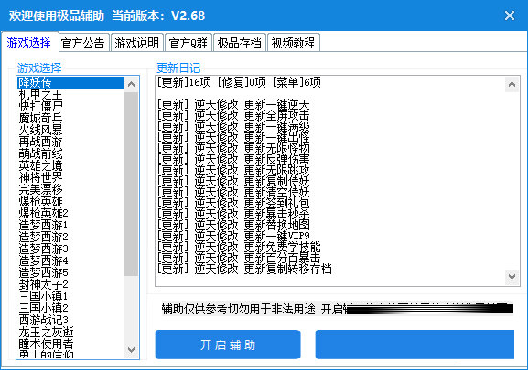
Task: Click log entry 更新百分百暴击
Action: pyautogui.click(x=239, y=258)
